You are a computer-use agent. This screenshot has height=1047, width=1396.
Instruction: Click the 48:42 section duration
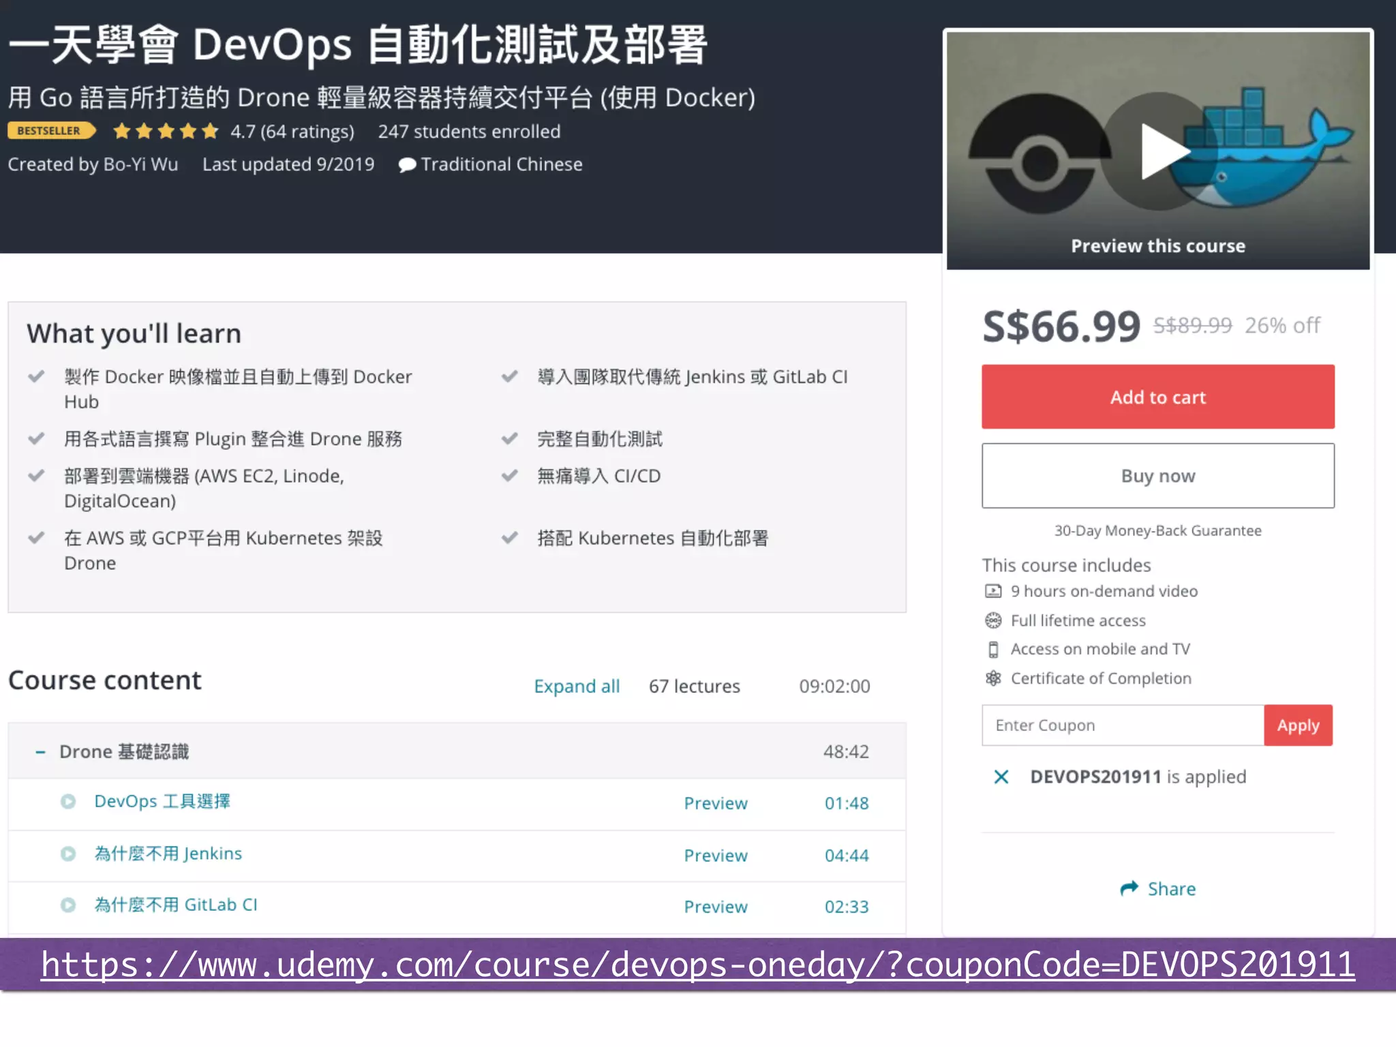tap(846, 752)
